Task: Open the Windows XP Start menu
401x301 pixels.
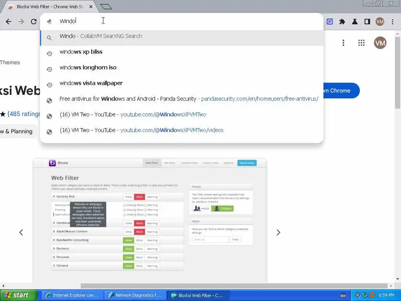Action: click(x=18, y=296)
